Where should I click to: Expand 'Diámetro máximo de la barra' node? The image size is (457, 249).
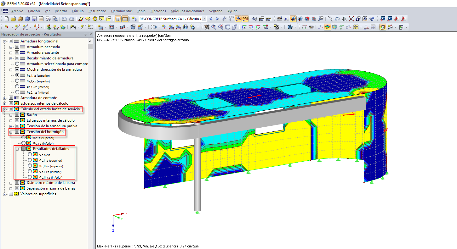tap(11, 183)
